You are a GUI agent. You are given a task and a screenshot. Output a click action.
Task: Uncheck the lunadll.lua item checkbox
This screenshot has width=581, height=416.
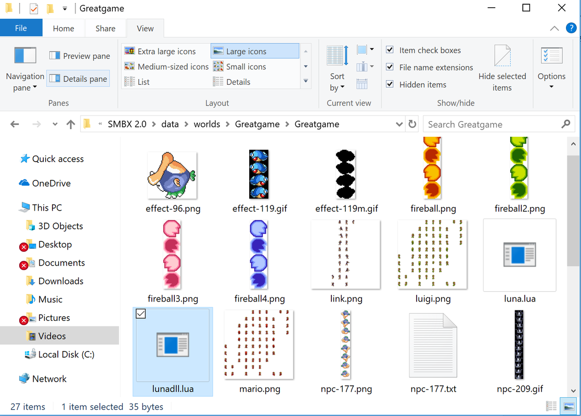tap(141, 314)
